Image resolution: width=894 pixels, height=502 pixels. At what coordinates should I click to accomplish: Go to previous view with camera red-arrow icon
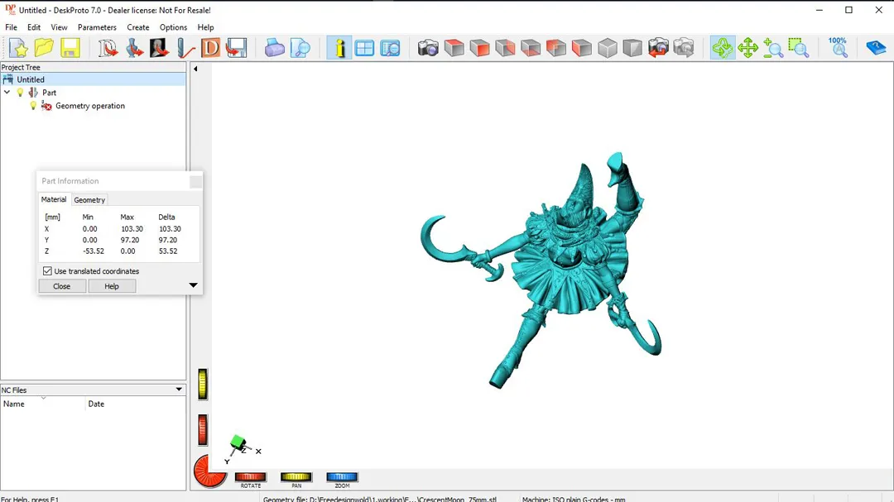click(x=658, y=48)
